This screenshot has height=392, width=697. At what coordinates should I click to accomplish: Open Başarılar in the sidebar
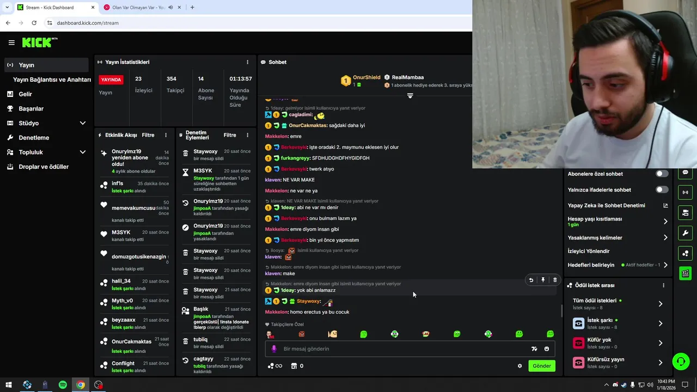click(31, 108)
